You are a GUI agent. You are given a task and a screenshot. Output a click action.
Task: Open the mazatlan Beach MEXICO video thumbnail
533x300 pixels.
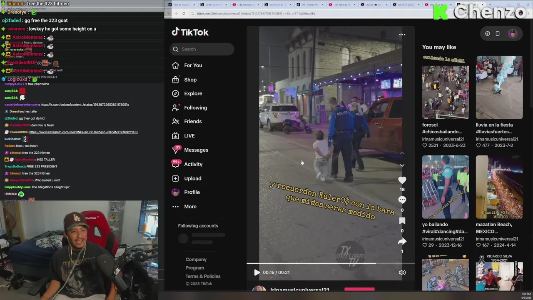click(499, 187)
